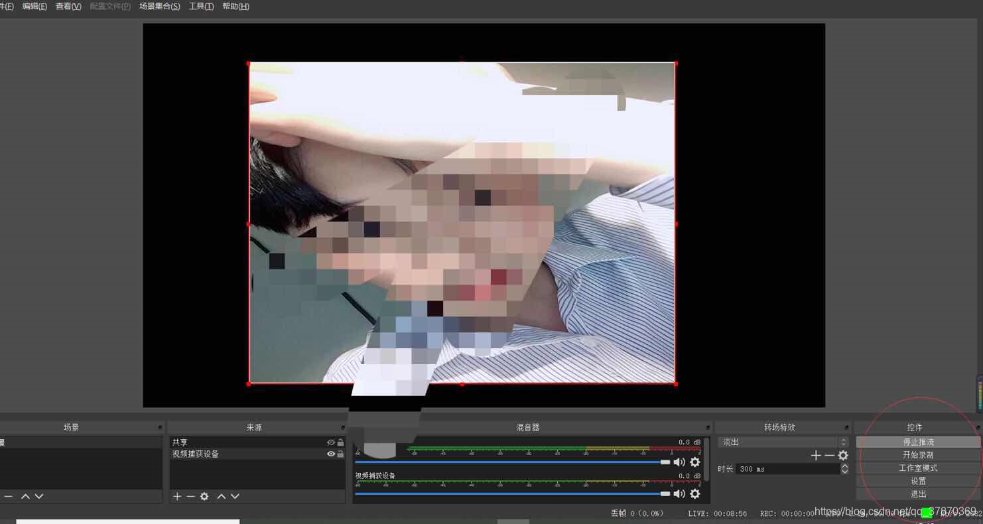
Task: Move the scene down with the arrow
Action: (39, 496)
